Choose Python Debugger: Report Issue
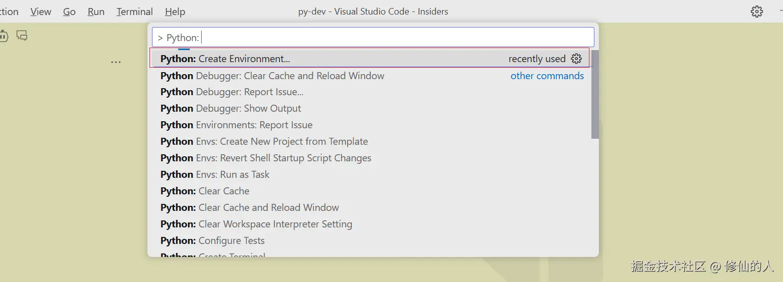The width and height of the screenshot is (783, 282). point(232,92)
